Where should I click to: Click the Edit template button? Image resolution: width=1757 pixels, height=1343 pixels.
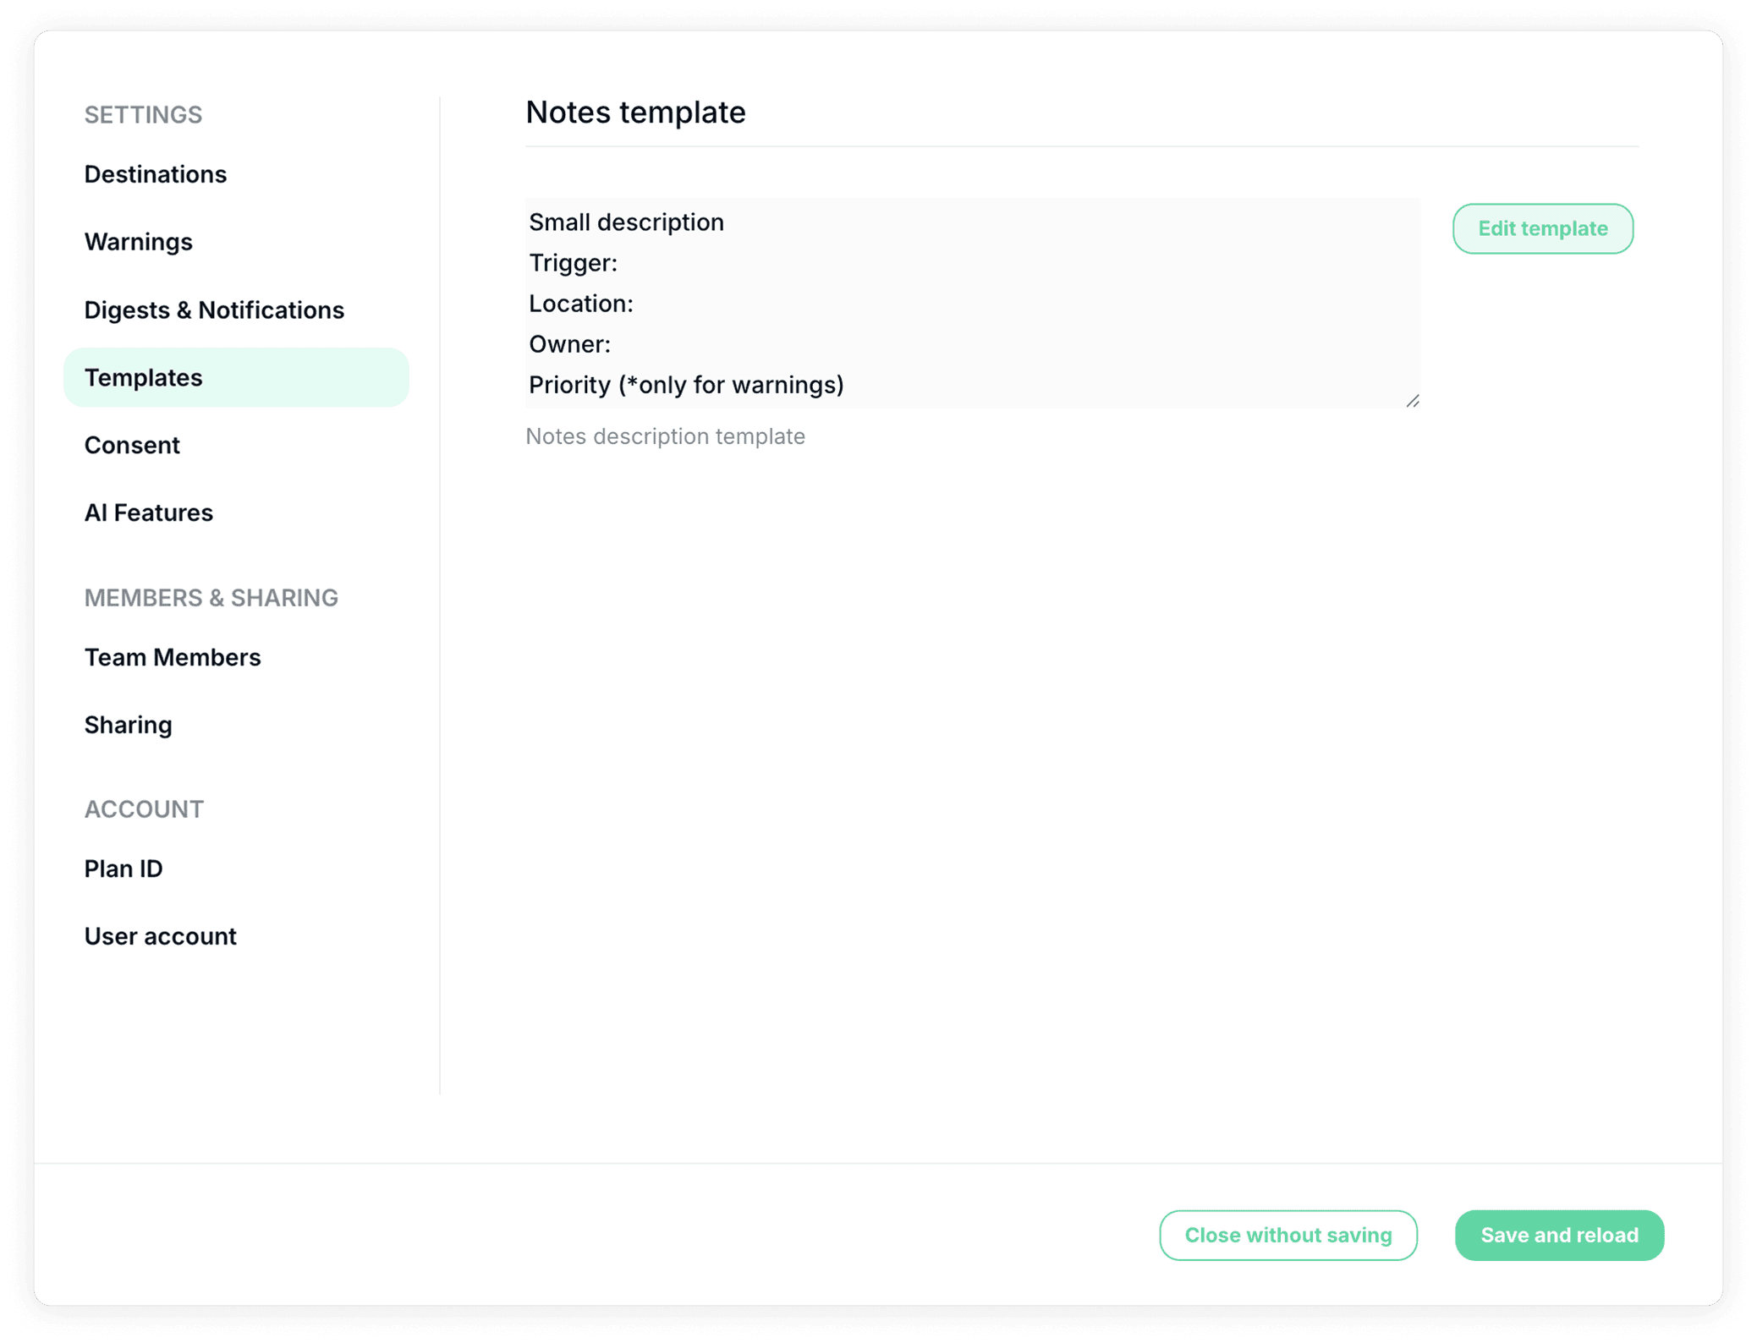click(x=1542, y=228)
